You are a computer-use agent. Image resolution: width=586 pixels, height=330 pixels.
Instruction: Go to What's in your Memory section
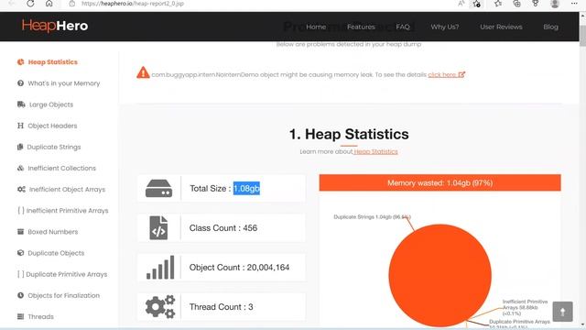[x=64, y=83]
